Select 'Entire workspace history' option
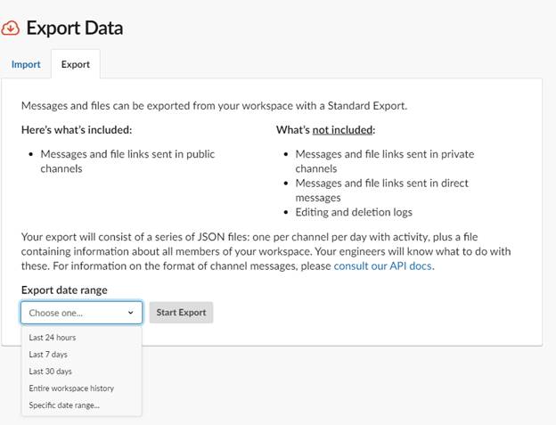This screenshot has height=425, width=556. 71,388
